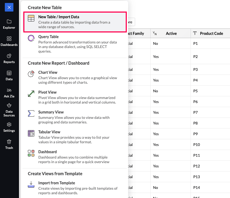This screenshot has width=230, height=198.
Task: Open Dashboards from the sidebar
Action: pos(9,42)
